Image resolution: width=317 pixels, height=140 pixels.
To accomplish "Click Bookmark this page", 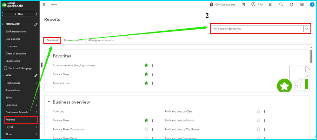I will point(18,68).
